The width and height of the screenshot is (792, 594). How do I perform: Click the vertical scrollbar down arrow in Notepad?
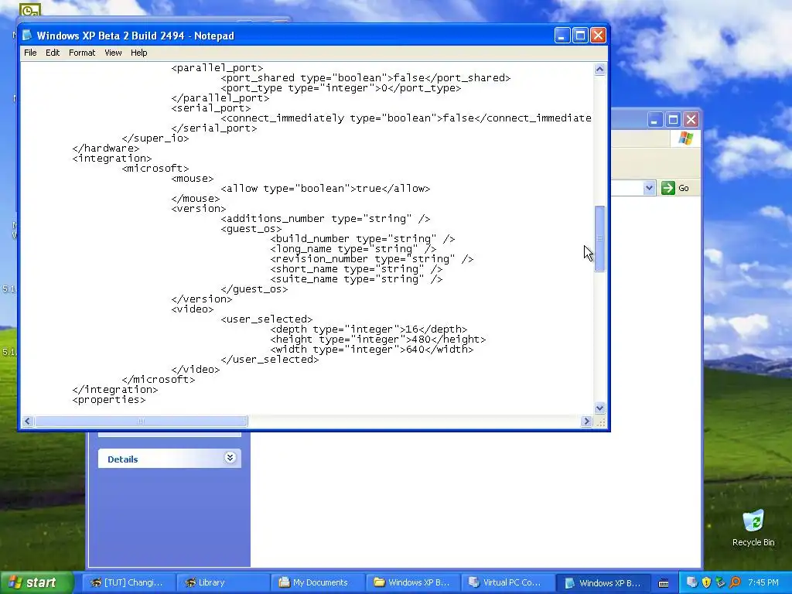pyautogui.click(x=599, y=408)
